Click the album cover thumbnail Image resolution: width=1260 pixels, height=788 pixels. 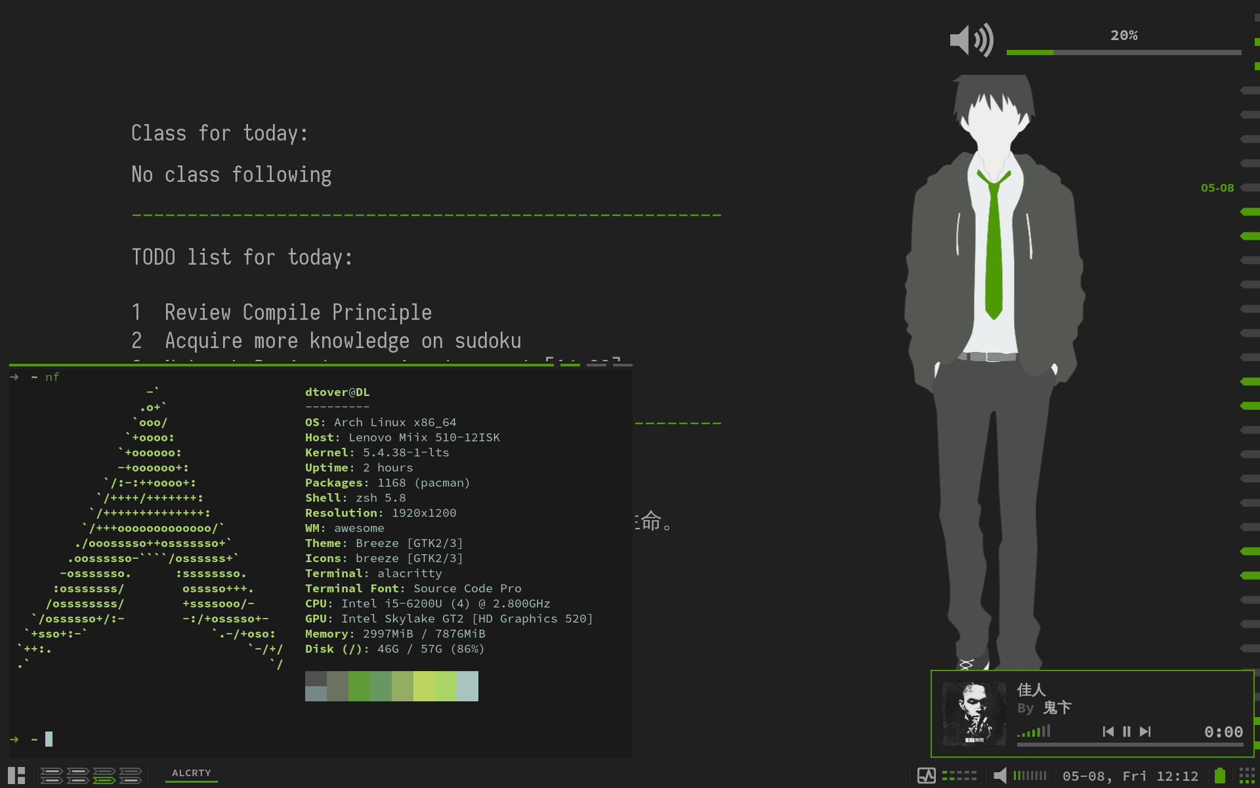tap(975, 714)
